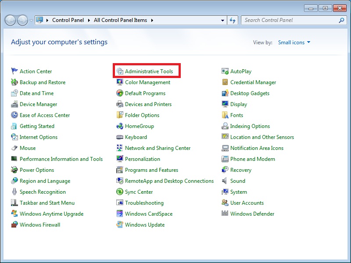The width and height of the screenshot is (351, 263).
Task: Open the Device Manager icon
Action: pyautogui.click(x=14, y=104)
